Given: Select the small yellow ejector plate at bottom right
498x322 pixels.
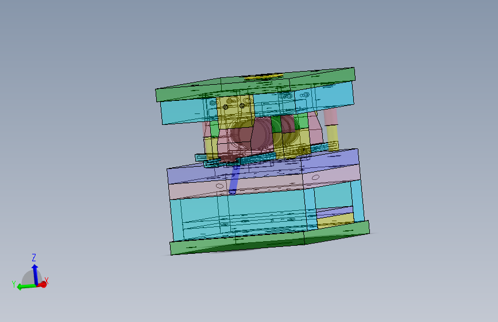Looking at the screenshot, I should point(335,221).
